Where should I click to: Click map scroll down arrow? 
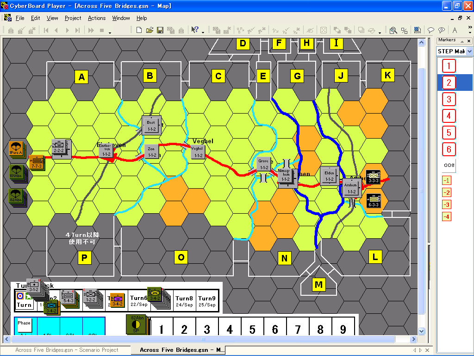(x=421, y=331)
